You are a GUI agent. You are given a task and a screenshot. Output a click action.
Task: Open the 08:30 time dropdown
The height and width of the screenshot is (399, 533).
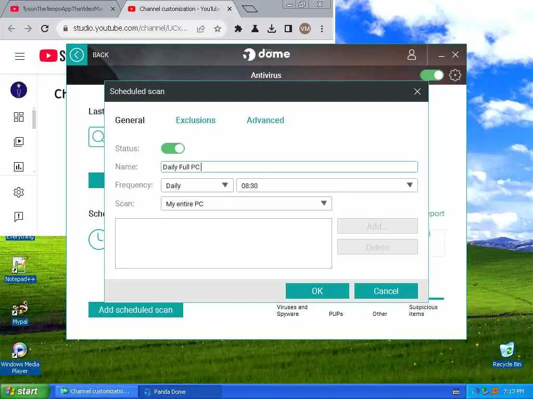327,185
